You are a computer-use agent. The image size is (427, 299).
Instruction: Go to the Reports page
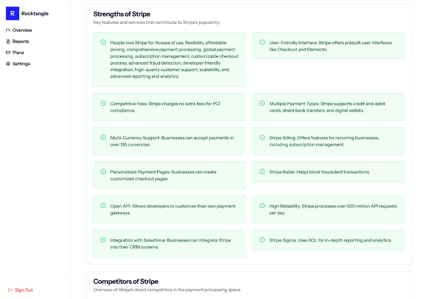pos(17,41)
